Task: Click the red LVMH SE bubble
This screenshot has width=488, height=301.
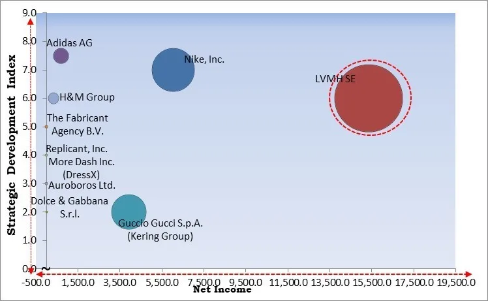Action: point(369,98)
